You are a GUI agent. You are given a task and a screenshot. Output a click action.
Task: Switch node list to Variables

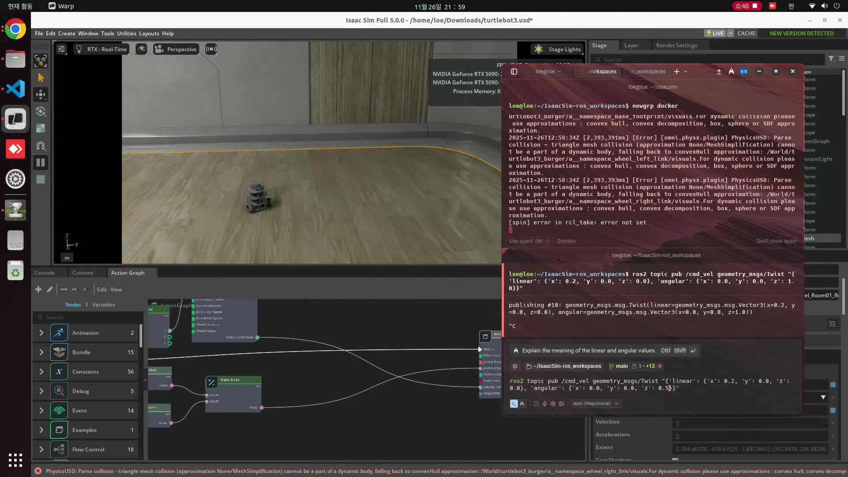click(103, 304)
